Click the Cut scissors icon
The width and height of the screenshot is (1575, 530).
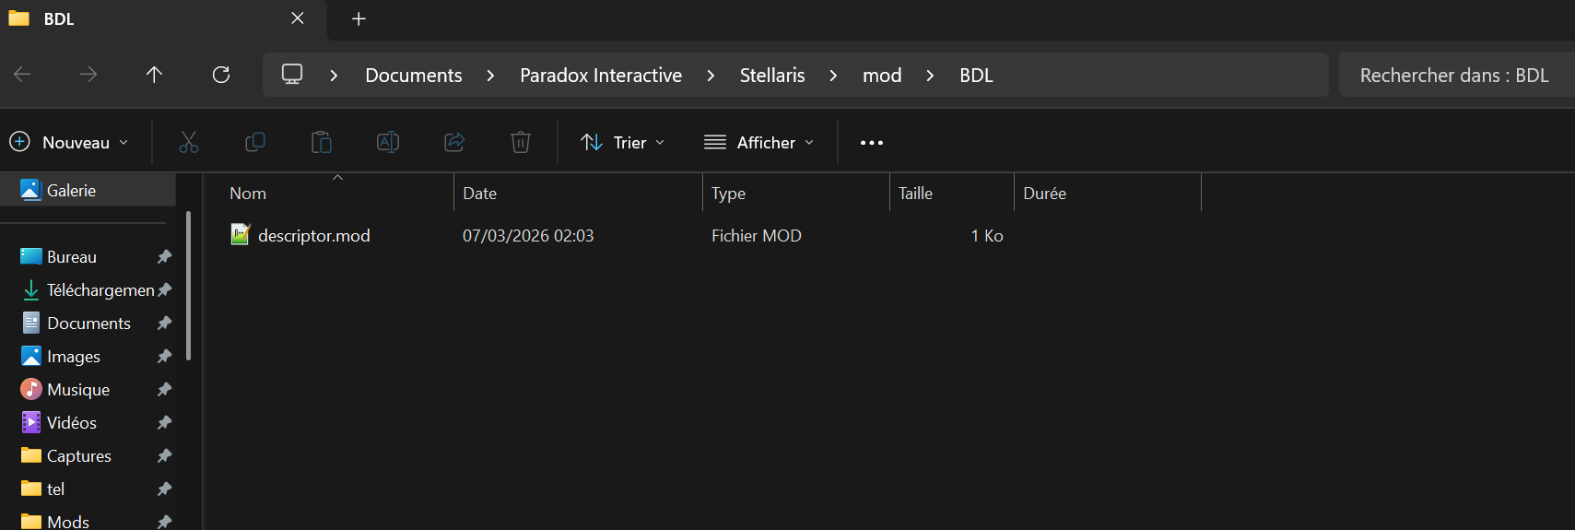coord(188,142)
